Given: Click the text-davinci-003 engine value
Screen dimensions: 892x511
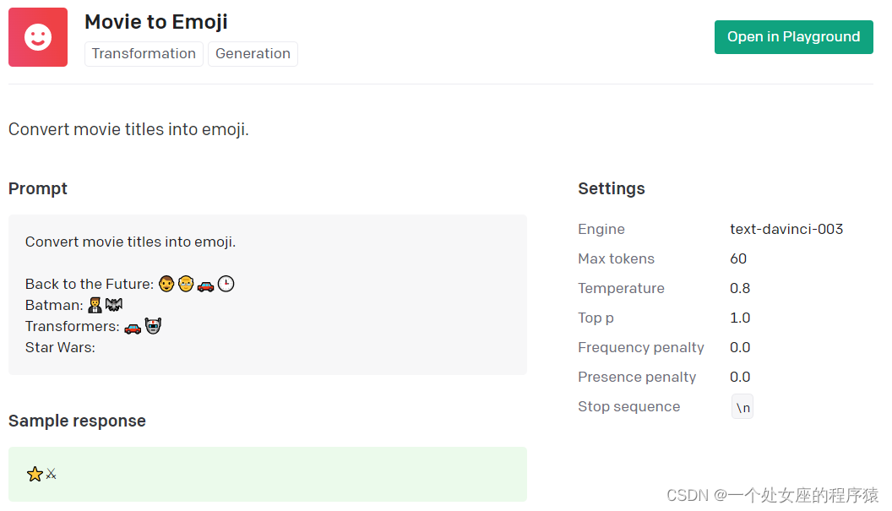Looking at the screenshot, I should [x=786, y=229].
